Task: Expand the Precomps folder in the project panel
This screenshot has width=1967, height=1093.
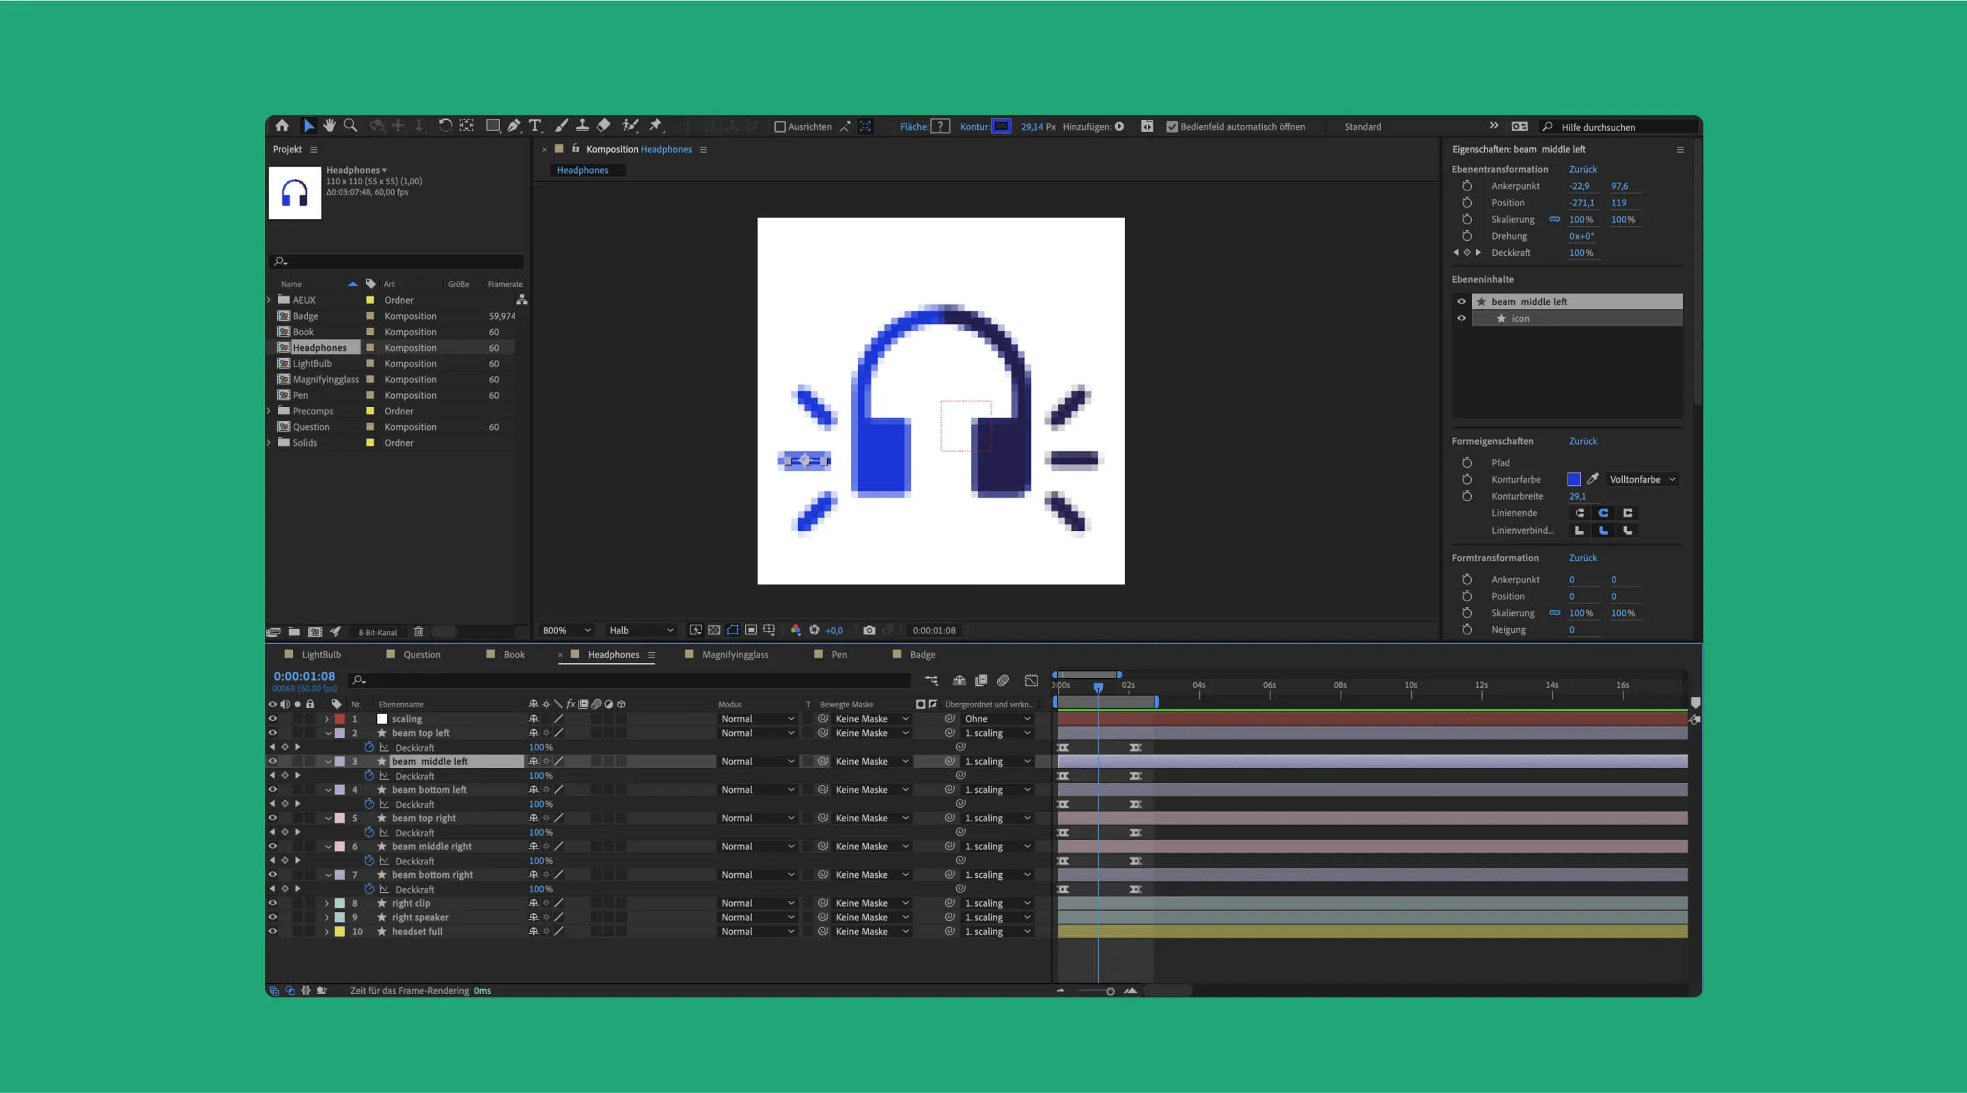Action: tap(269, 410)
